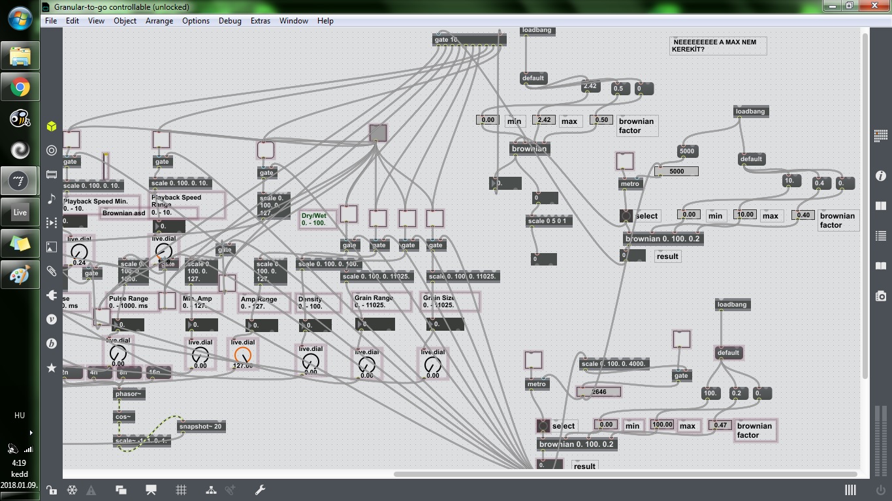Open the camera snapshots icon
This screenshot has width=892, height=501.
pos(880,296)
